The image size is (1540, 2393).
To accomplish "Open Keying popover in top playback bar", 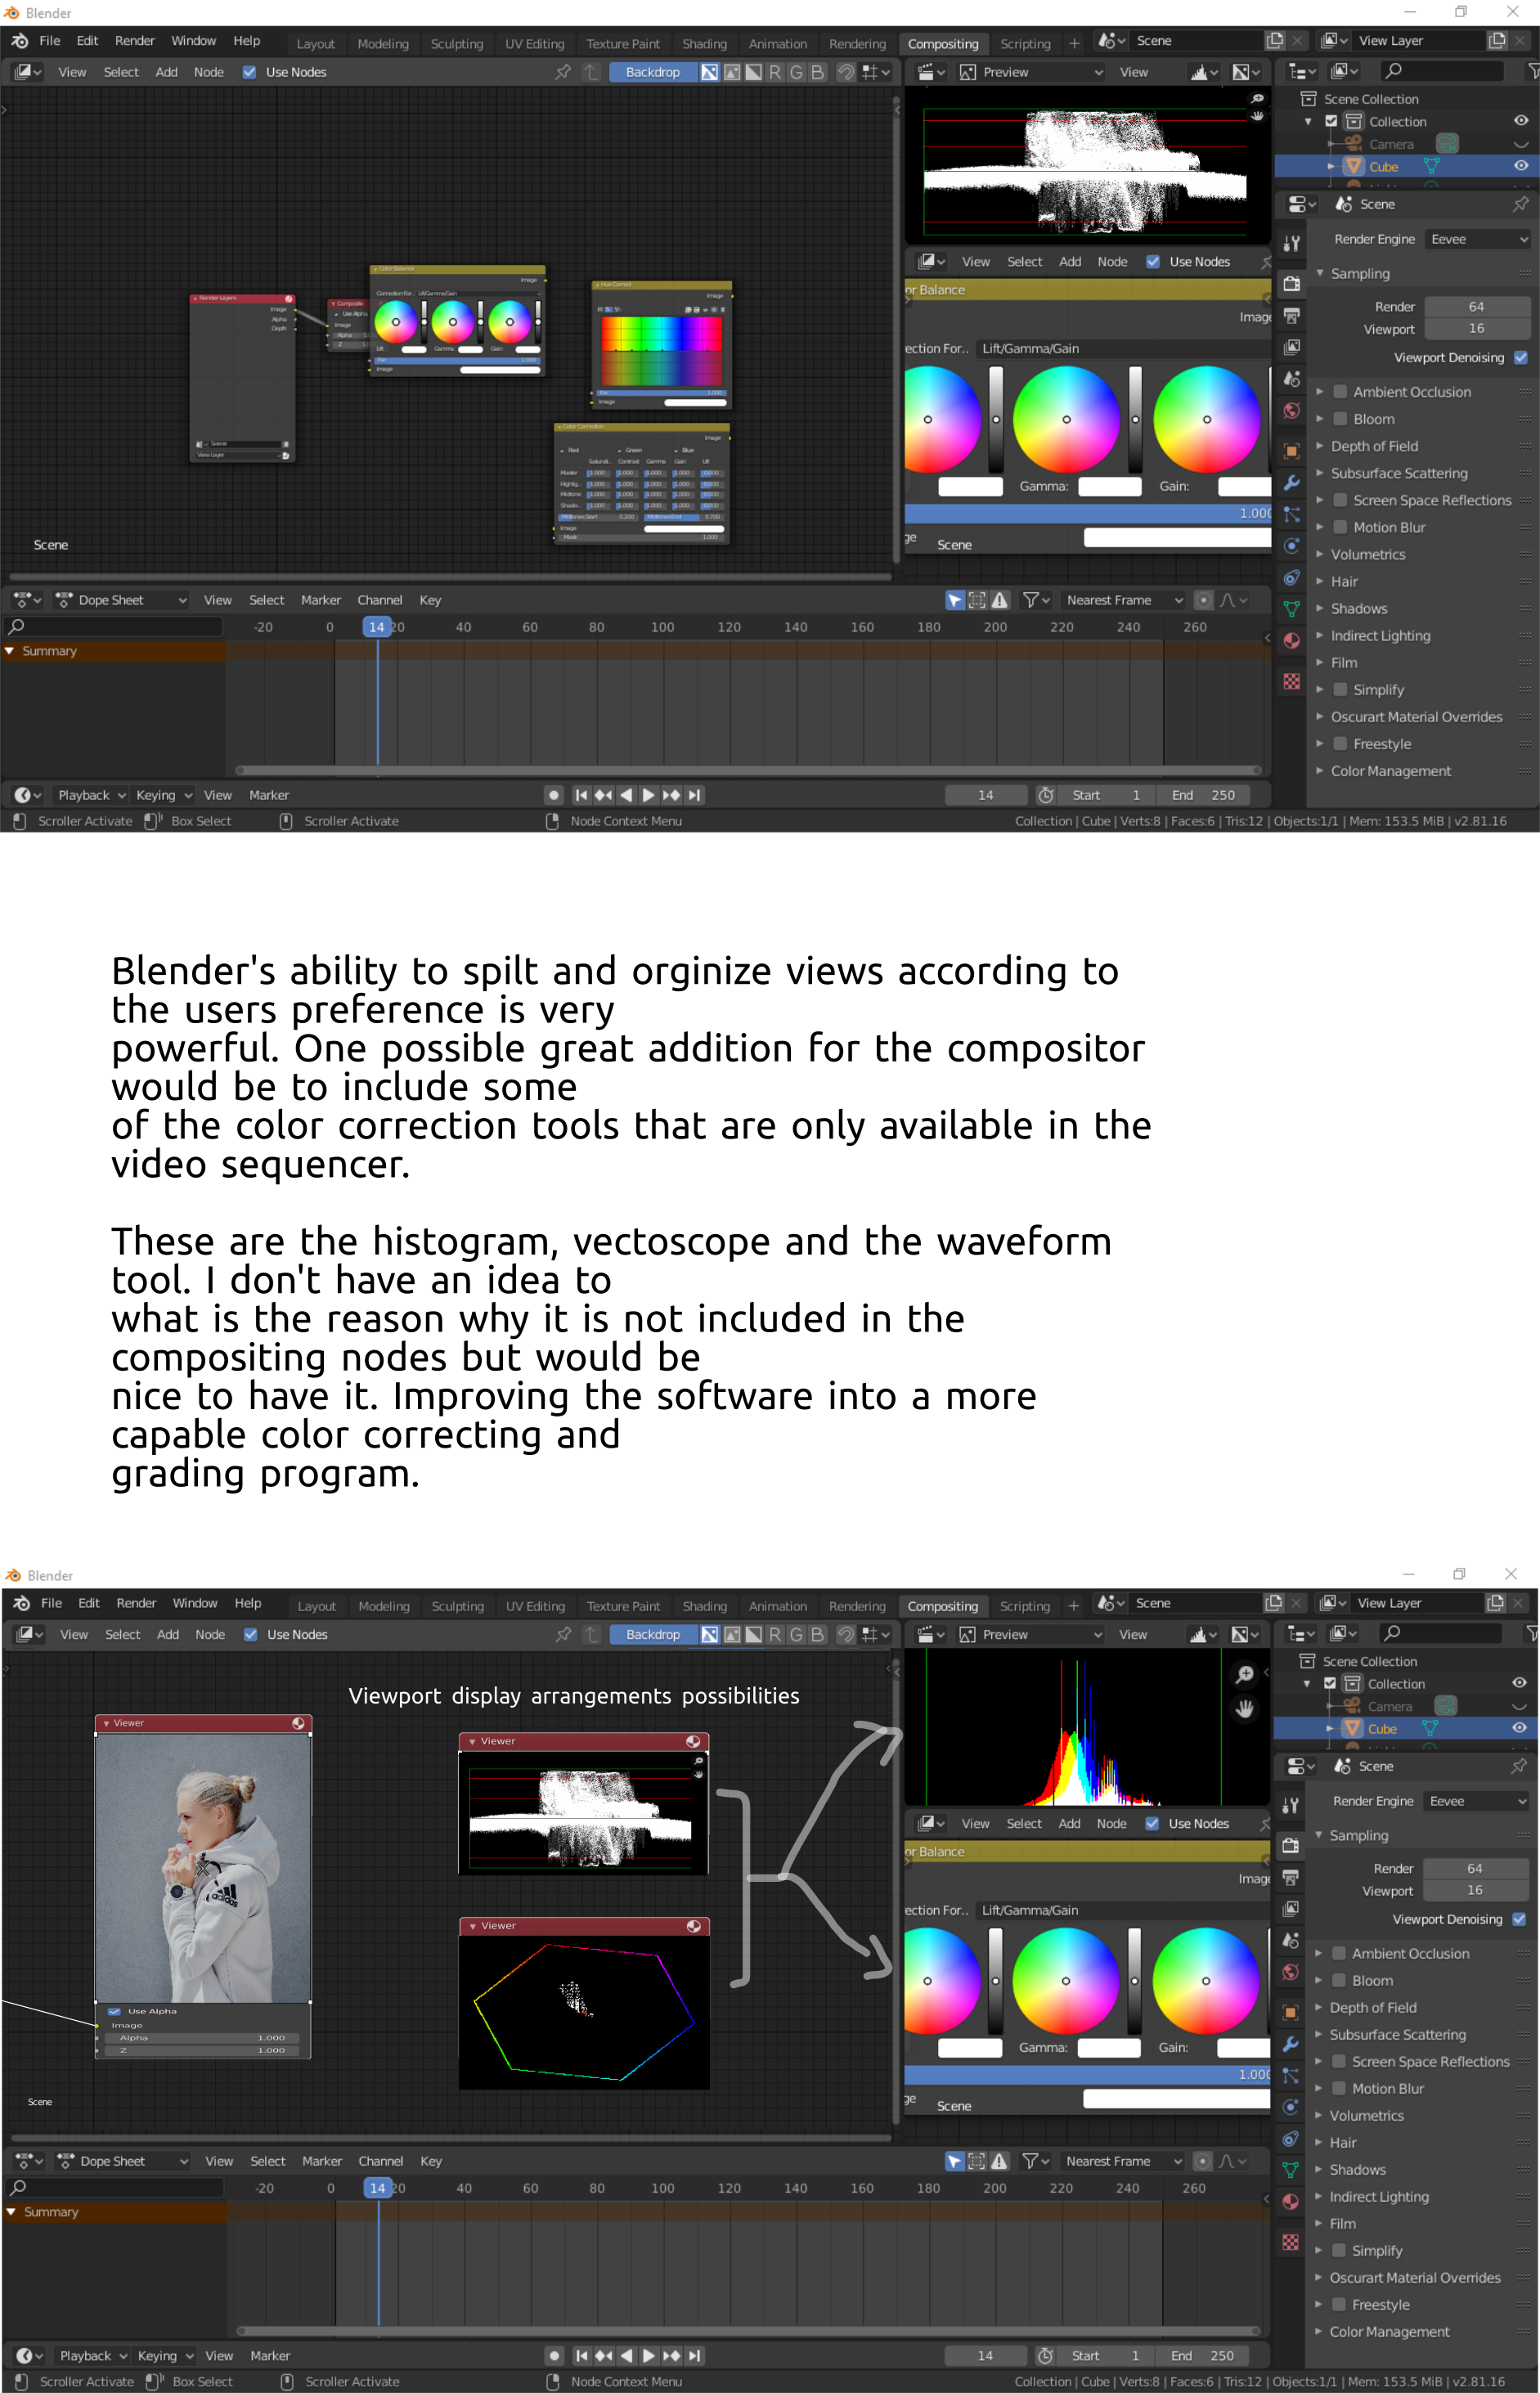I will 164,795.
